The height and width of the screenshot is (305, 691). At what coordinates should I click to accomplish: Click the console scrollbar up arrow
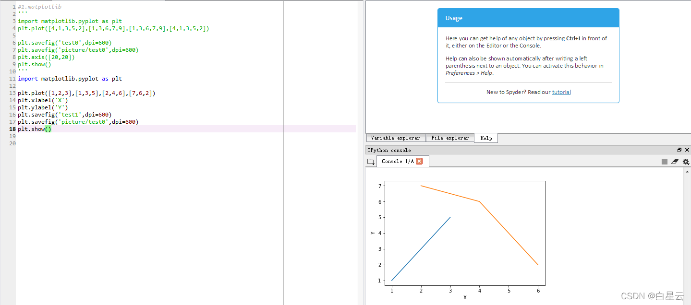click(687, 171)
